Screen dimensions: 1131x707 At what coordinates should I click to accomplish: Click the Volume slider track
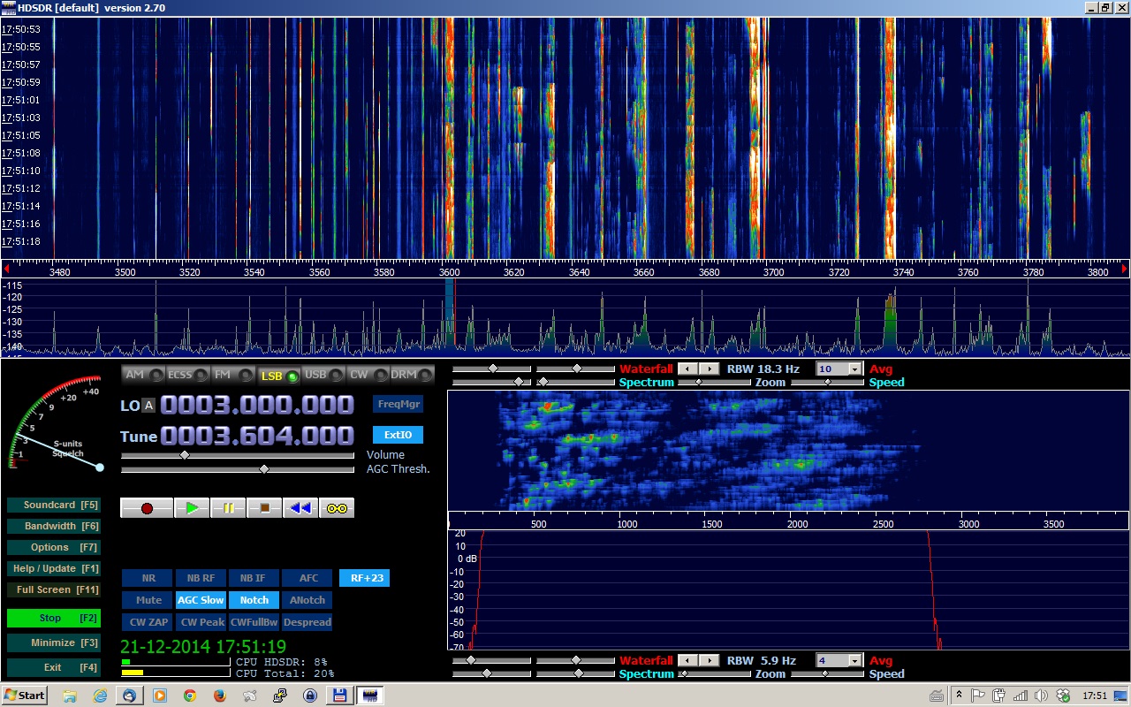pyautogui.click(x=239, y=455)
